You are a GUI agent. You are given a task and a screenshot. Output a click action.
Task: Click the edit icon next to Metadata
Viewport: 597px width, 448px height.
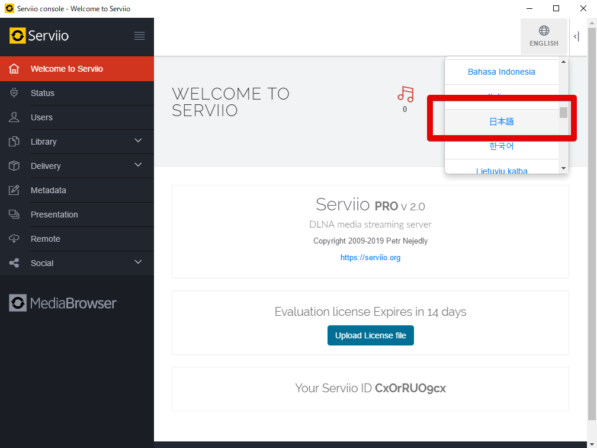point(14,190)
